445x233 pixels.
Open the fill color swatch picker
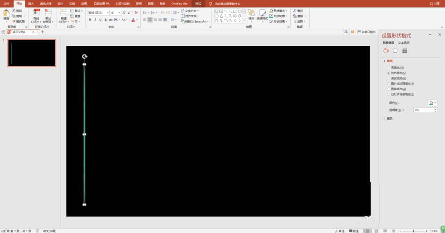pos(432,103)
